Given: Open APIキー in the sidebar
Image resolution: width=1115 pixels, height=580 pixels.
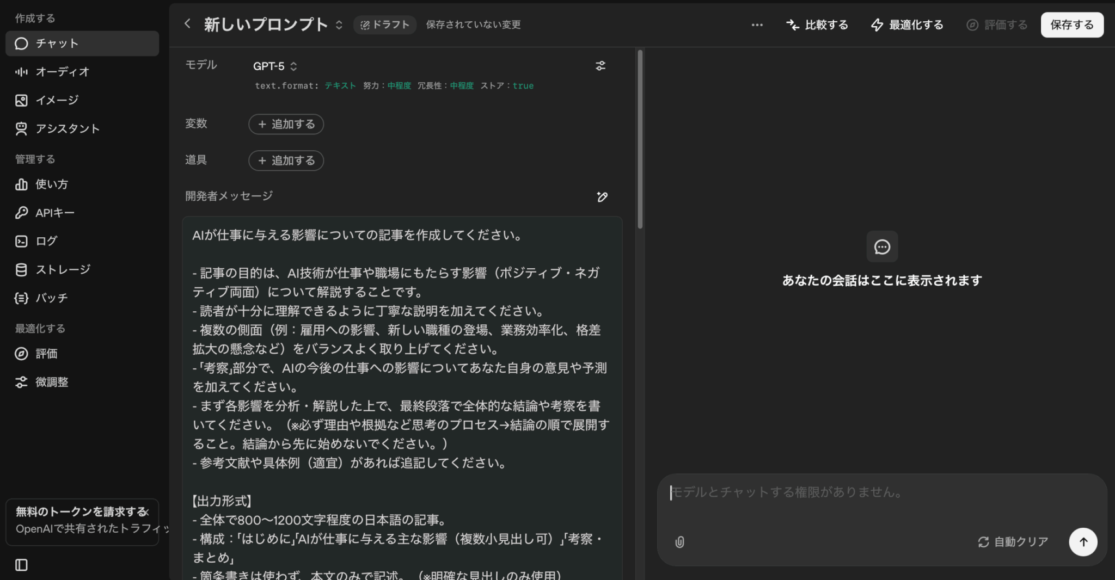Looking at the screenshot, I should point(54,213).
